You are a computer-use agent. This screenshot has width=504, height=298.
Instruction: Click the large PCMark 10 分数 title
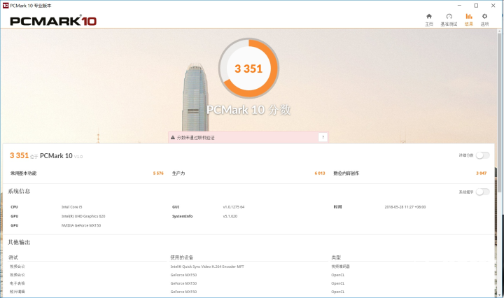[x=248, y=110]
